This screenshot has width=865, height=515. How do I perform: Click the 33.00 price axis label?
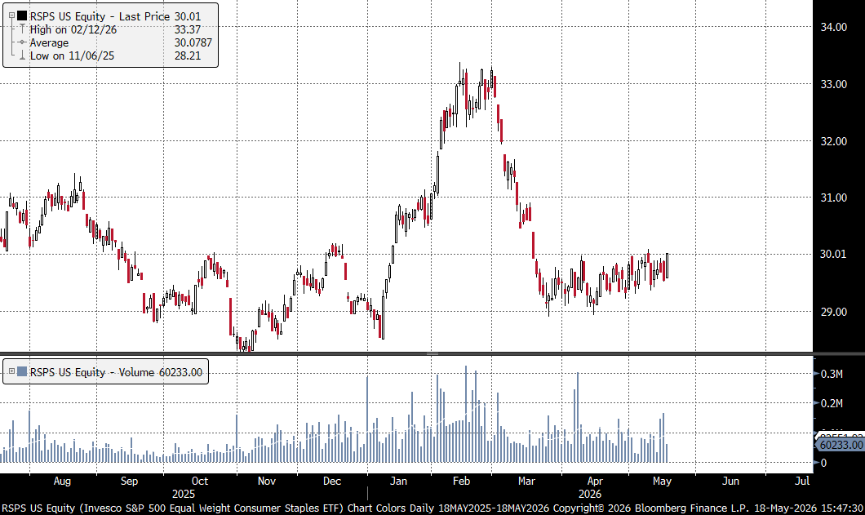coord(833,84)
